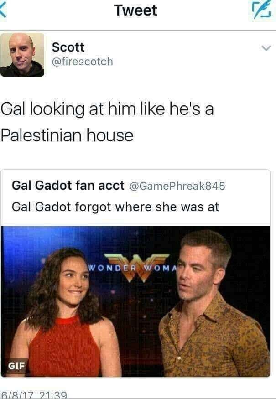Tap the man in patterned shirt in GIF
The height and width of the screenshot is (399, 276).
pyautogui.click(x=211, y=304)
